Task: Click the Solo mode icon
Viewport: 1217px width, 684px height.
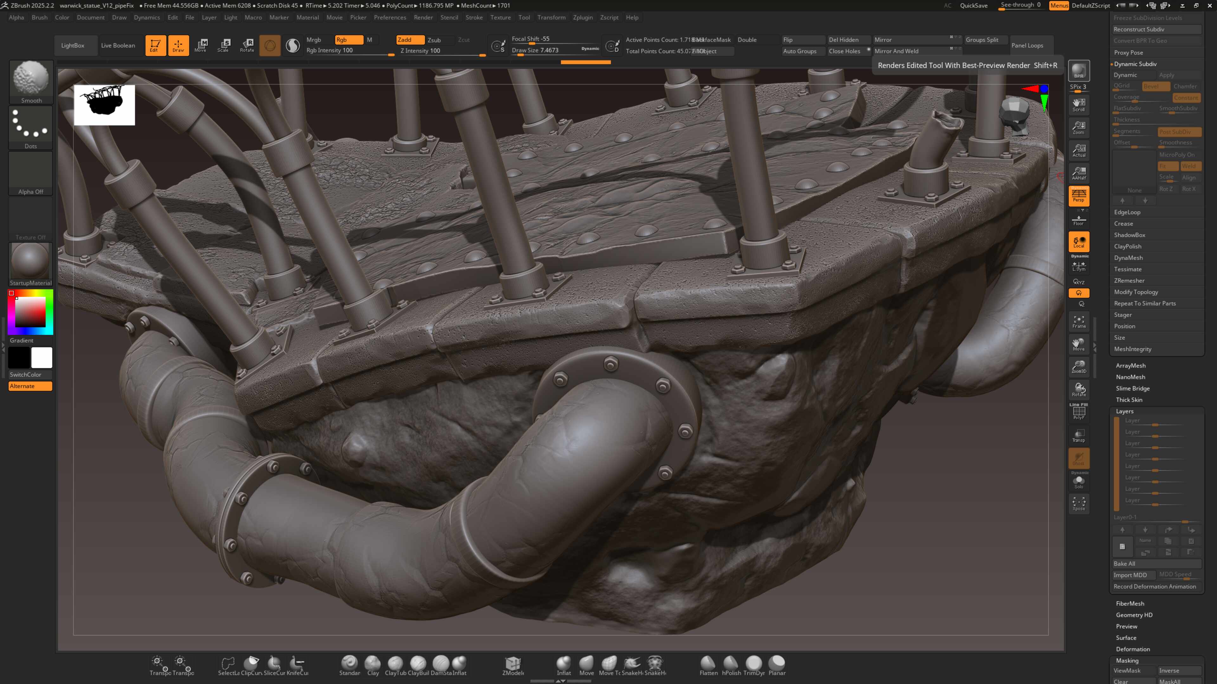Action: [1079, 482]
